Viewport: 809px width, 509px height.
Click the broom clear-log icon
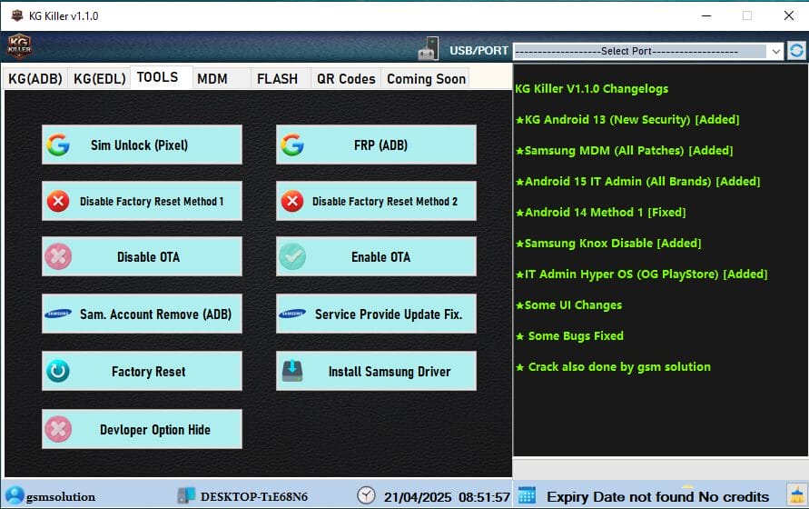(797, 495)
